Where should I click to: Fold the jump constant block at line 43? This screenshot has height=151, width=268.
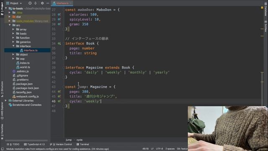point(64,87)
